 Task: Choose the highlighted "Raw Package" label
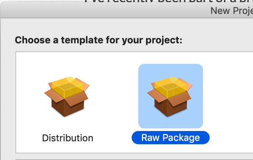[x=171, y=138]
